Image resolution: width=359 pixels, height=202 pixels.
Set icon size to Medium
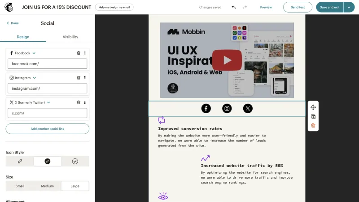tap(48, 186)
